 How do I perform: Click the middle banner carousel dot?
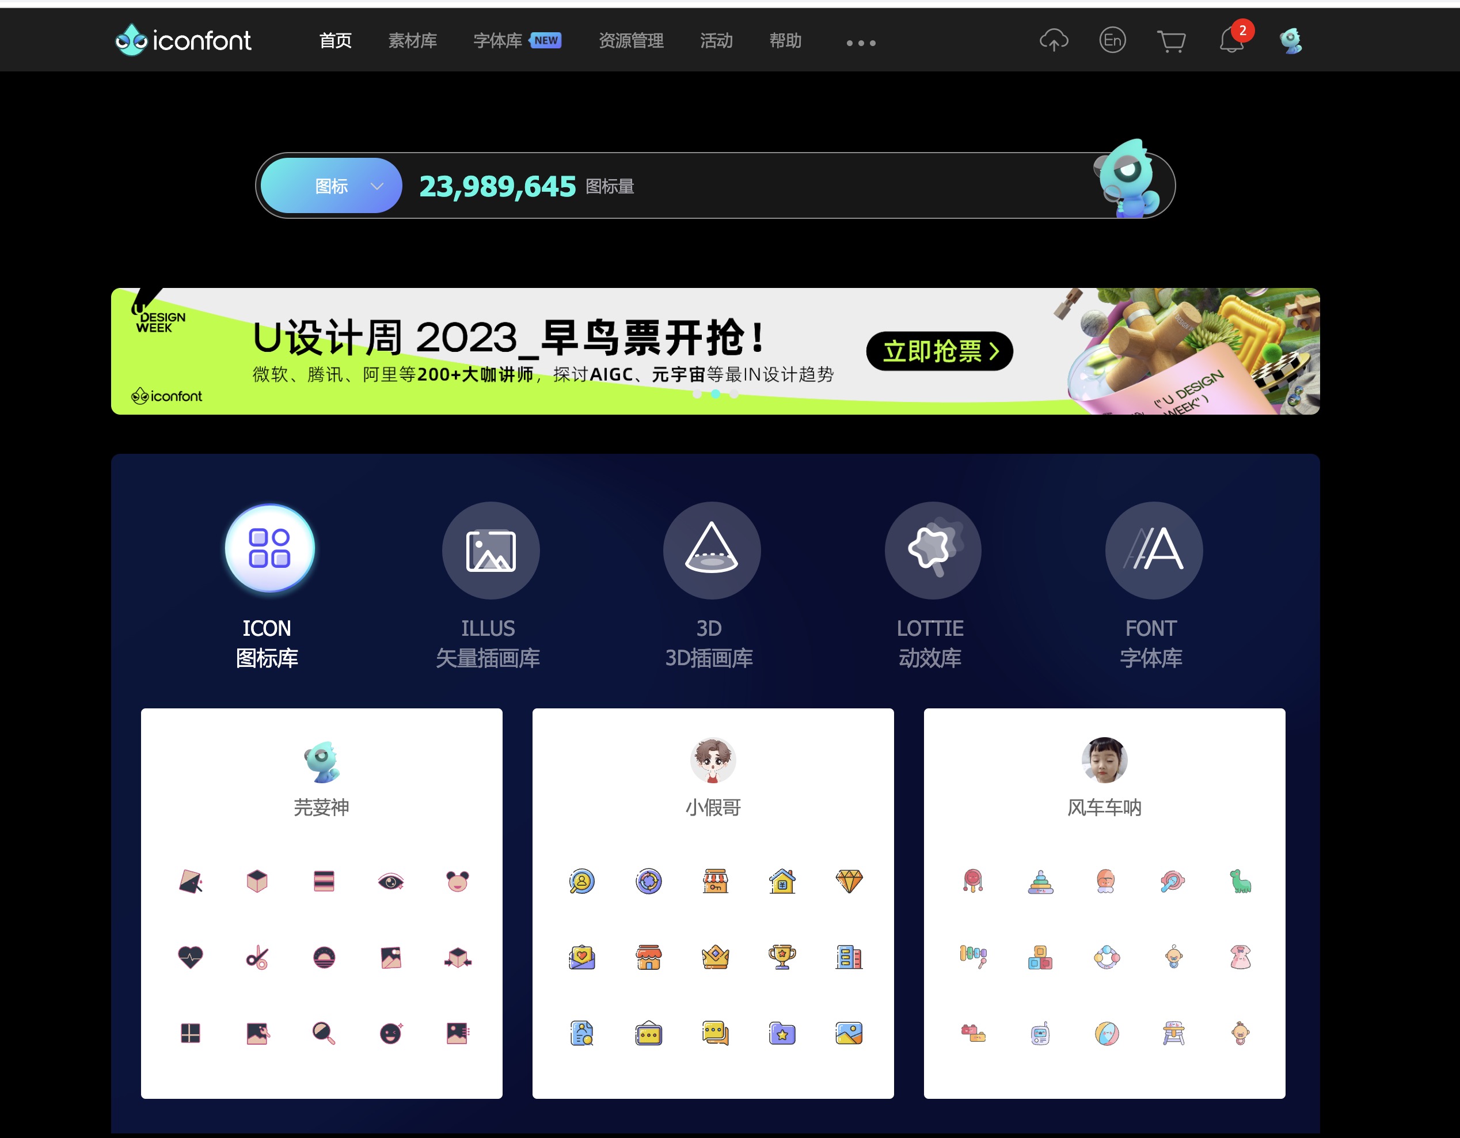[x=715, y=394]
